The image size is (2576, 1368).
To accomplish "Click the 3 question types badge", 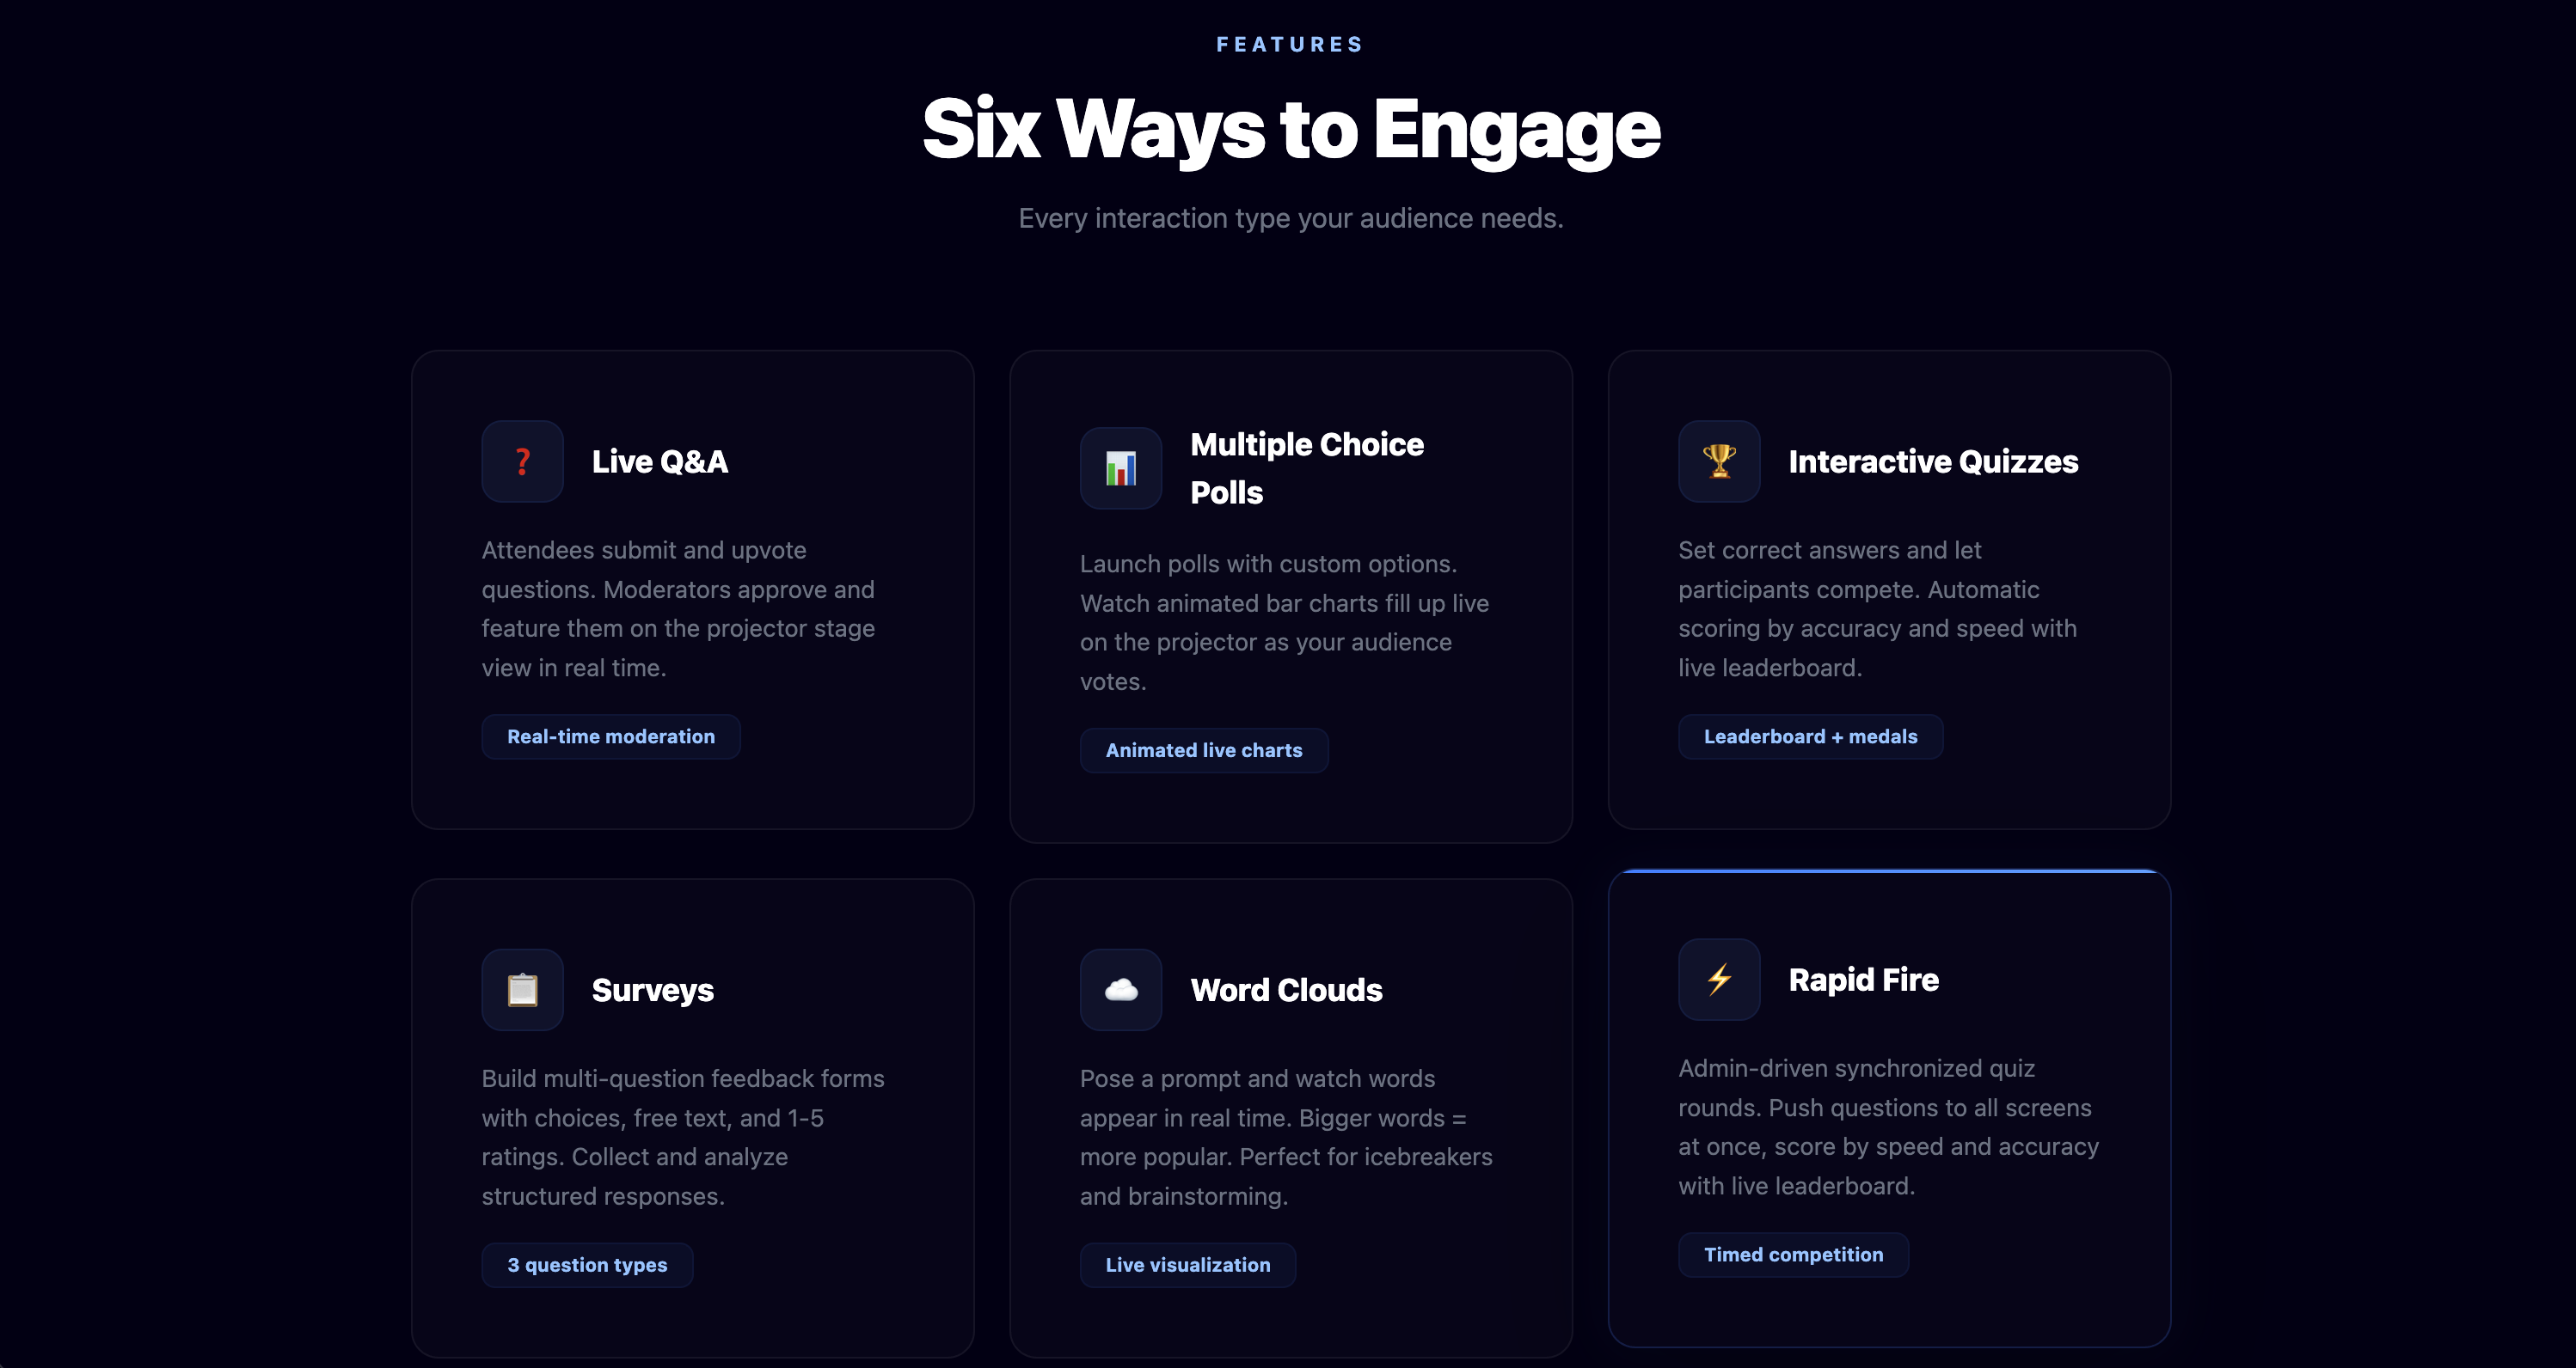I will coord(587,1265).
